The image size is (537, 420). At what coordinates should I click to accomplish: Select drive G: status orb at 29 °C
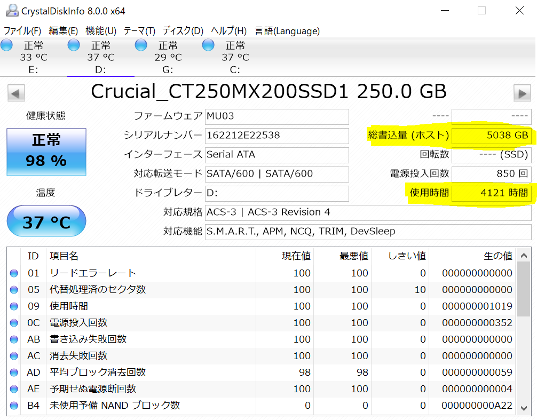click(x=141, y=45)
